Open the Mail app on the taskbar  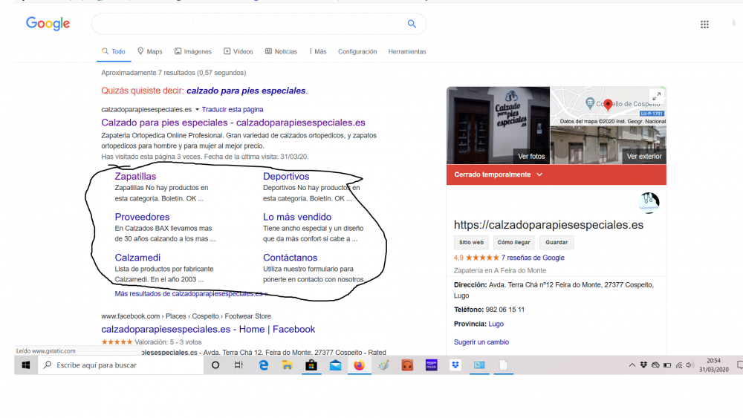coord(336,365)
